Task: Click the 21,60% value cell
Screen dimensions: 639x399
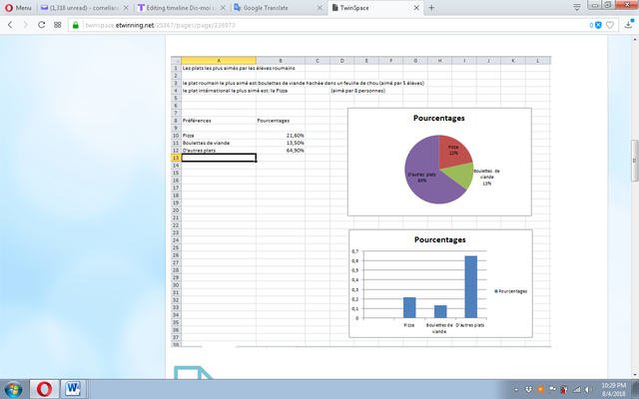Action: (x=281, y=136)
